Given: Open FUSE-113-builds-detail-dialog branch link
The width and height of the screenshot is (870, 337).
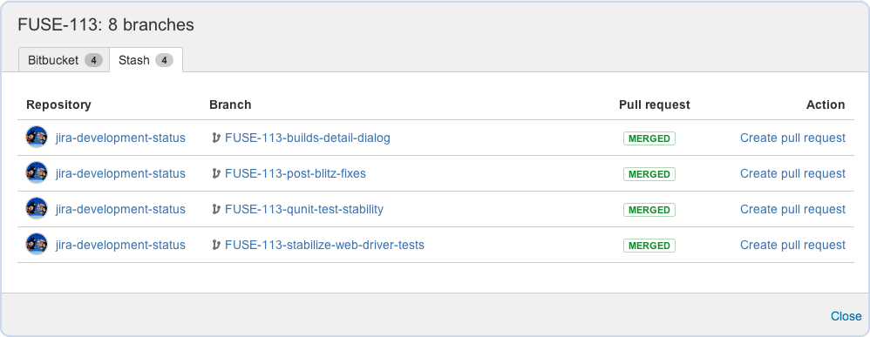Looking at the screenshot, I should coord(308,138).
